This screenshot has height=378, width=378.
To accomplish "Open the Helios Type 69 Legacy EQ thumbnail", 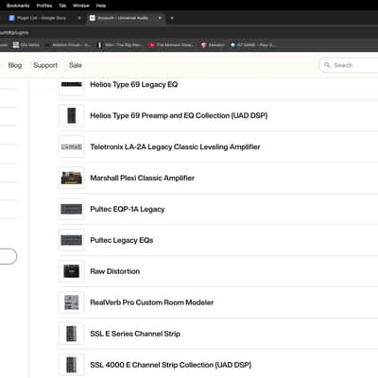I will [72, 84].
